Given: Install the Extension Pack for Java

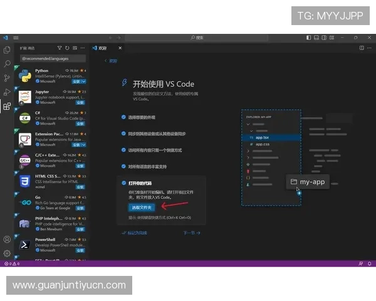Looking at the screenshot, I should 76,145.
